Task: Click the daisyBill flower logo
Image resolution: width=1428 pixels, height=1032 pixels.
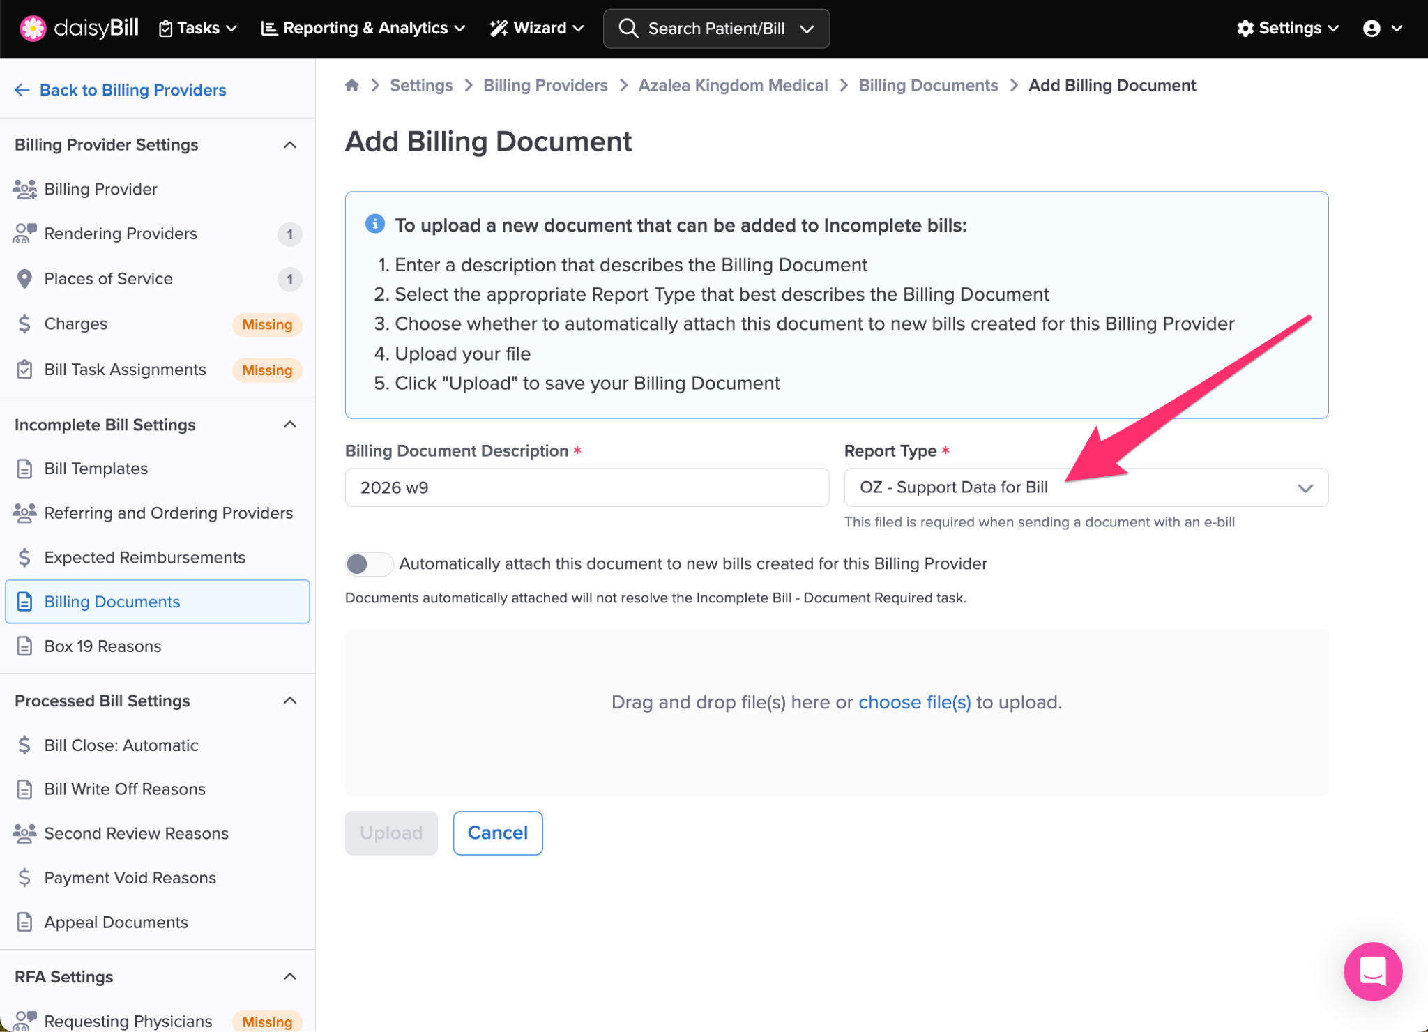Action: (x=32, y=28)
